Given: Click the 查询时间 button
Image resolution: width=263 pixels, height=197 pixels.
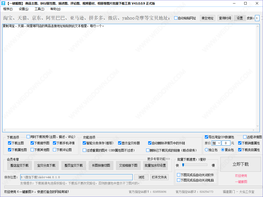Looking at the screenshot, I should [x=225, y=18].
